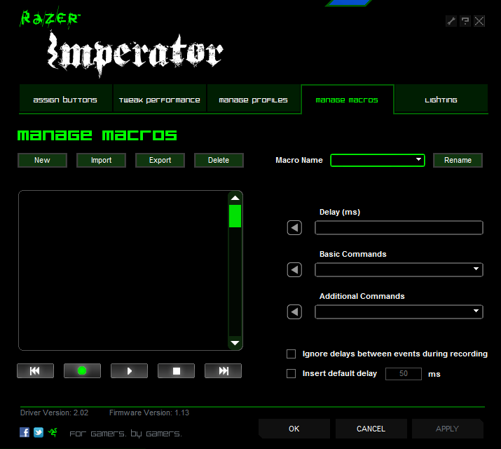Image resolution: width=501 pixels, height=449 pixels.
Task: Open the Facebook icon link
Action: coord(25,432)
